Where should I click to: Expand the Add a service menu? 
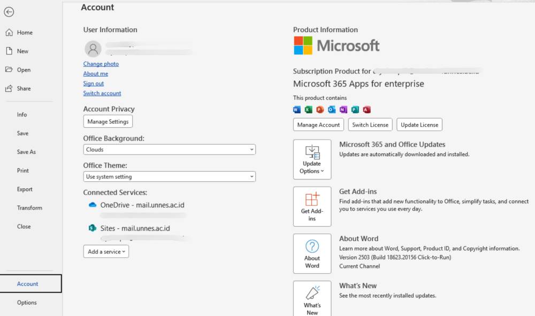tap(106, 251)
